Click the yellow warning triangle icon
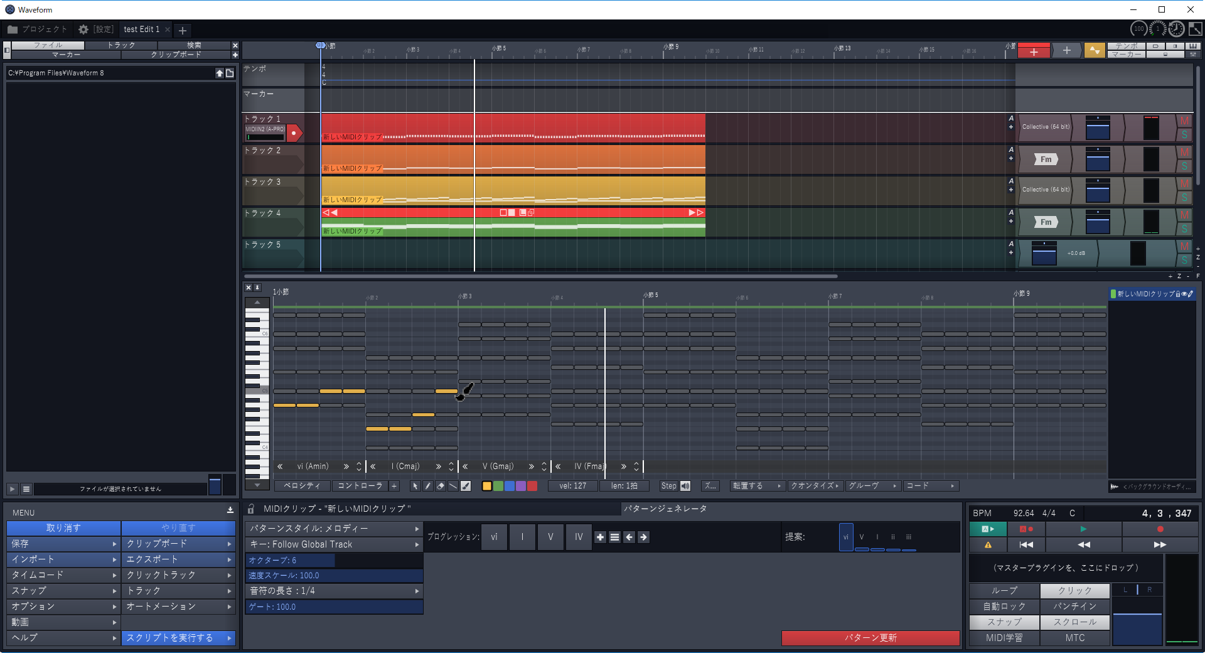This screenshot has height=653, width=1205. (988, 544)
